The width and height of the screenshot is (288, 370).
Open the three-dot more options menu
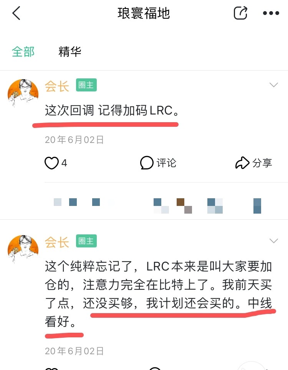coord(271,13)
